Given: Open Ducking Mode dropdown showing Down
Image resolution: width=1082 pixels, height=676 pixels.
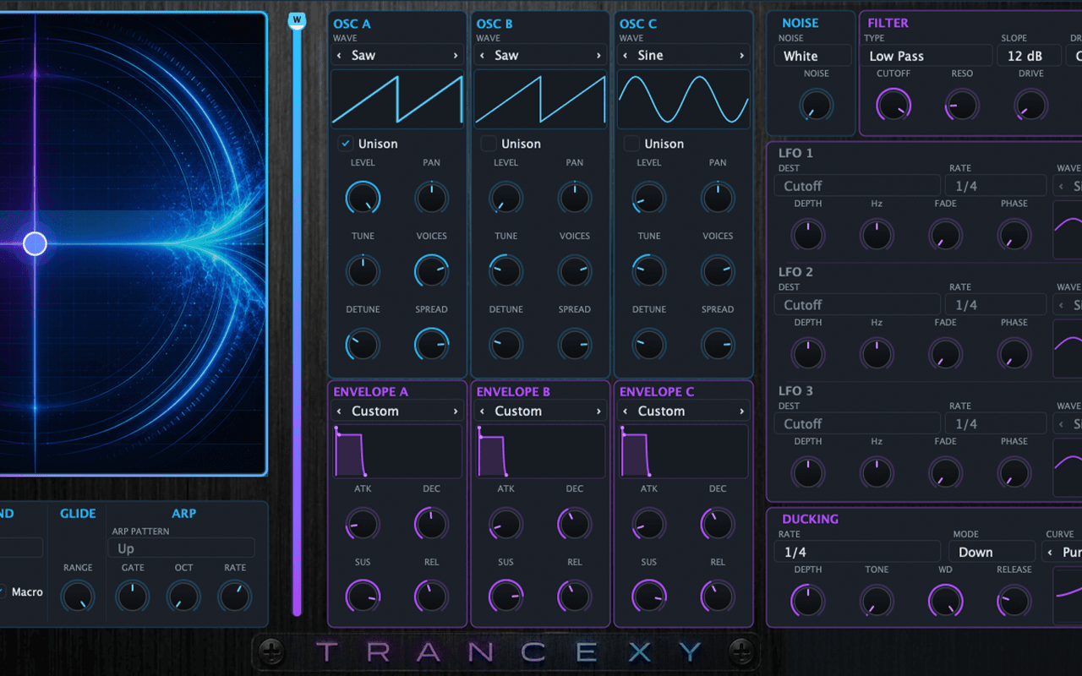Looking at the screenshot, I should 992,552.
